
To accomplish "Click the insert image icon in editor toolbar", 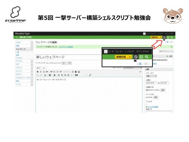I will (x=79, y=72).
